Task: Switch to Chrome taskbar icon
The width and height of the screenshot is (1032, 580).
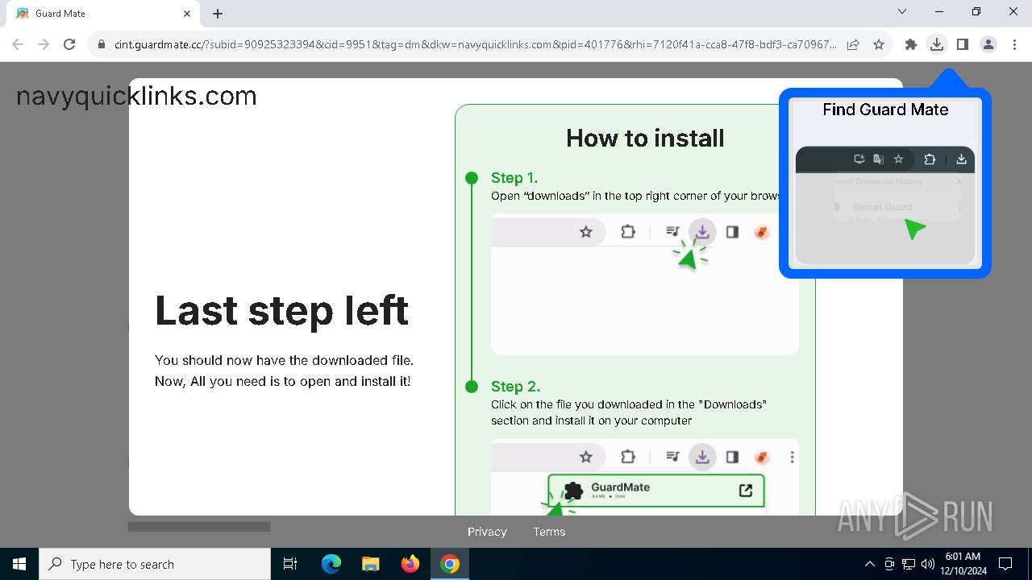Action: 450,564
